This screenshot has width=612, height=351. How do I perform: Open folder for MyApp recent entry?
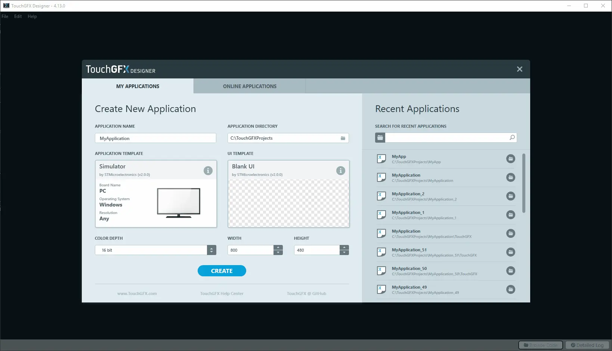(511, 159)
